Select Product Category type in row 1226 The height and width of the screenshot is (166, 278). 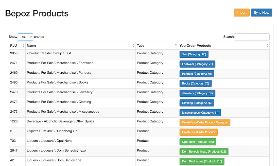point(150,121)
